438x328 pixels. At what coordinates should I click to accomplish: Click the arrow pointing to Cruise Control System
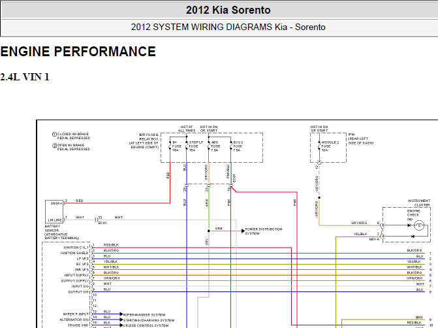121,325
